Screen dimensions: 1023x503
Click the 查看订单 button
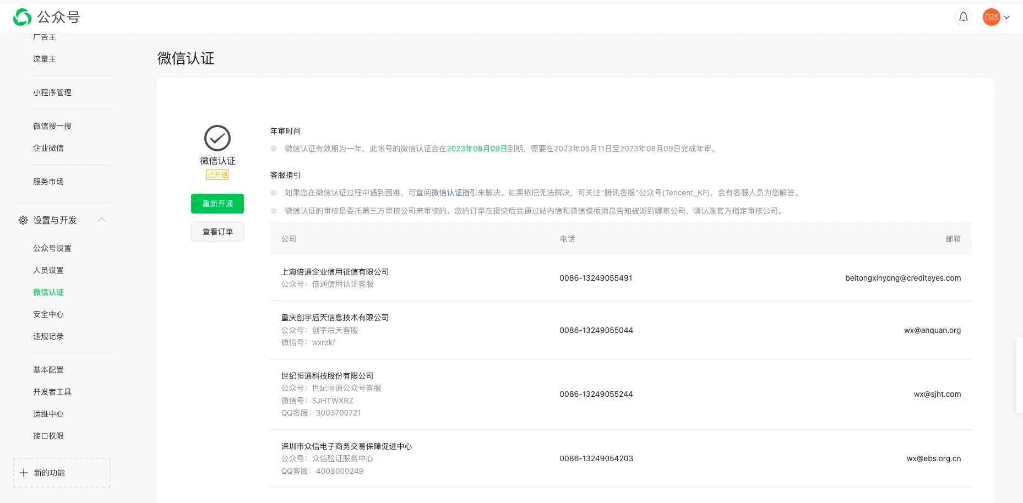217,232
